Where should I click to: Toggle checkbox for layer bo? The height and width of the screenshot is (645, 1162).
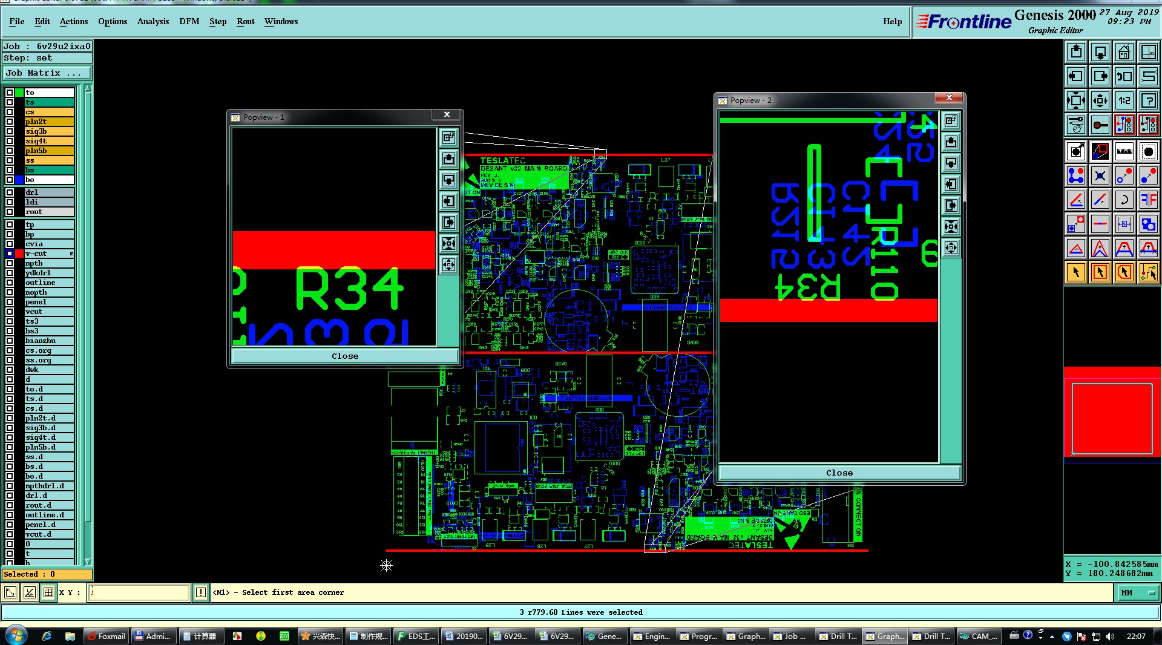tap(9, 180)
